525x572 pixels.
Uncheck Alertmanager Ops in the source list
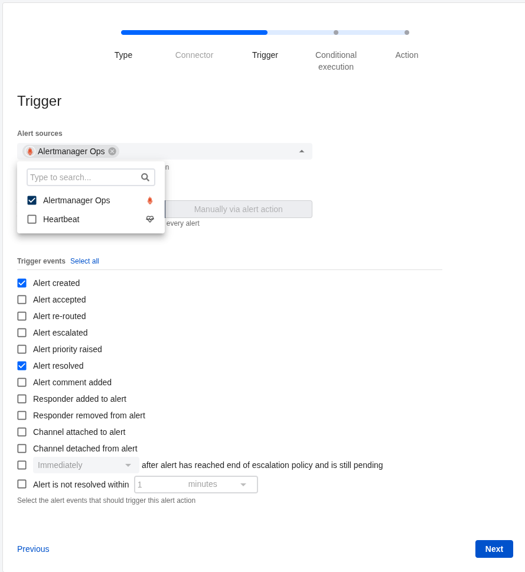click(x=32, y=200)
